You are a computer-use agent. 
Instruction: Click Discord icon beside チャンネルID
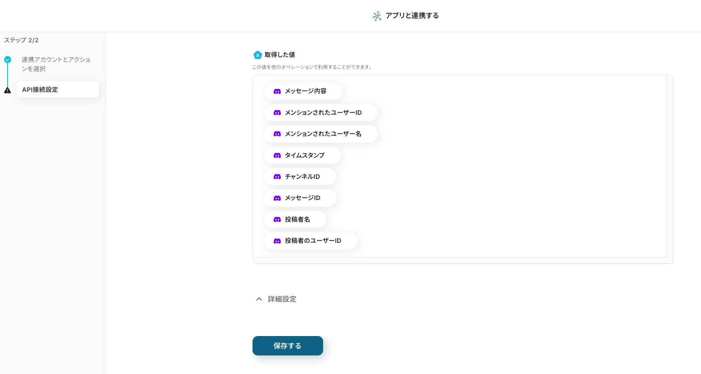coord(277,177)
